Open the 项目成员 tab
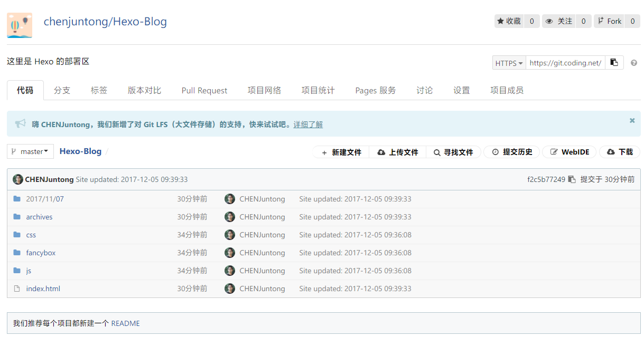 507,90
